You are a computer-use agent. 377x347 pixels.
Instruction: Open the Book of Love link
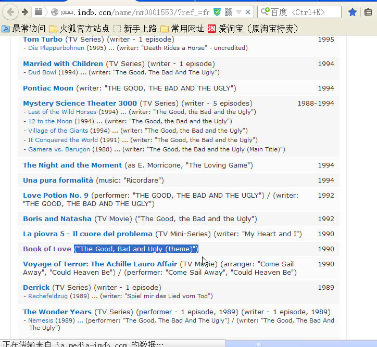pyautogui.click(x=47, y=249)
